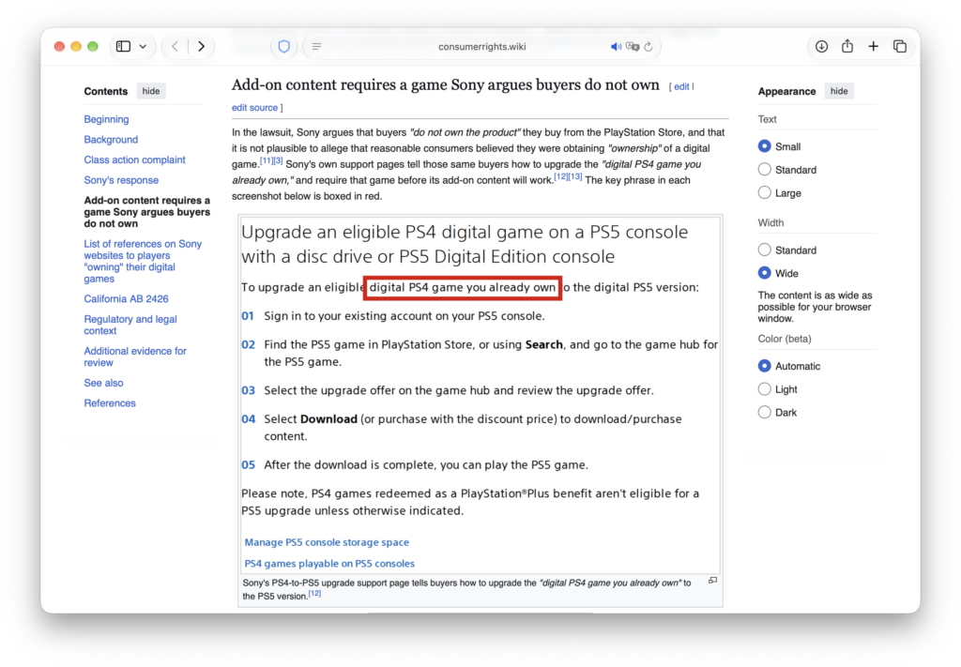Jump to Class action complaint section

tap(134, 159)
